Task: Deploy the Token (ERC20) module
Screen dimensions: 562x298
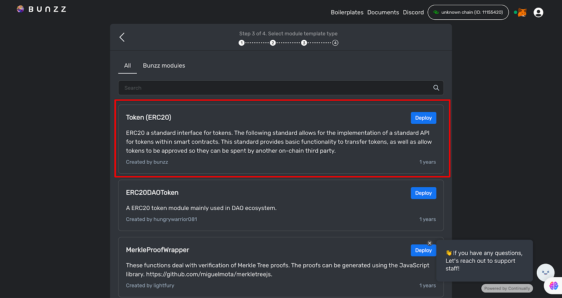Action: pyautogui.click(x=423, y=118)
